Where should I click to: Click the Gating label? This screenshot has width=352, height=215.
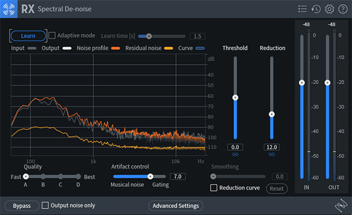click(x=161, y=184)
